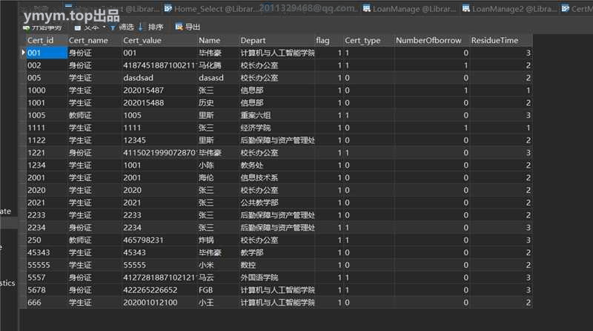Viewport: 593px width, 331px height.
Task: Select Cert_id cell 005
Action: point(47,78)
